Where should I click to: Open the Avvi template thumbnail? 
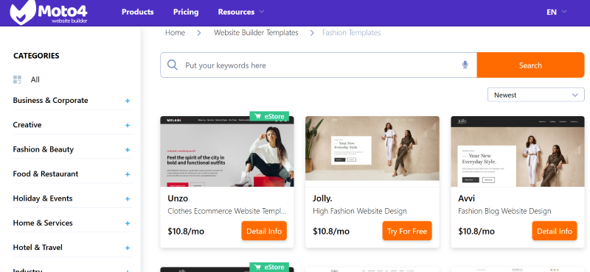click(518, 151)
